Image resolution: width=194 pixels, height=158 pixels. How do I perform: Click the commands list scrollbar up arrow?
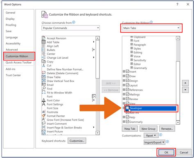[97, 38]
